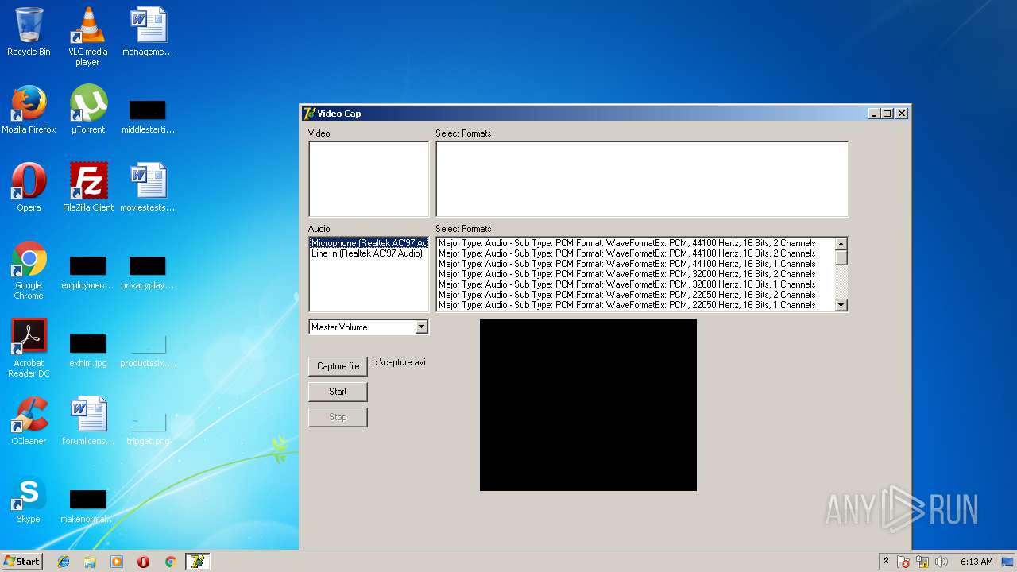
Task: Select the moviestests Word document
Action: (148, 187)
